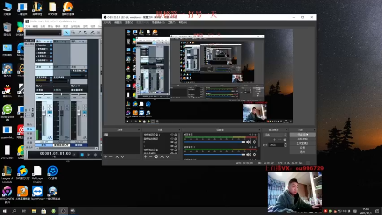Toggle visibility of source named 2
The height and width of the screenshot is (215, 382).
(x=172, y=142)
